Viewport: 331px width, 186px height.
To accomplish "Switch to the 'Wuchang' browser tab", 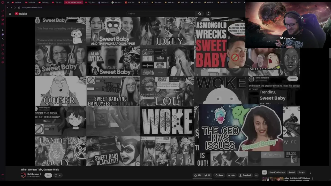I will [x=156, y=2].
